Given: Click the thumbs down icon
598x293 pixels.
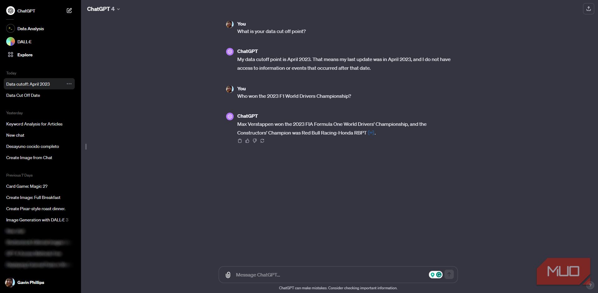Looking at the screenshot, I should point(255,141).
